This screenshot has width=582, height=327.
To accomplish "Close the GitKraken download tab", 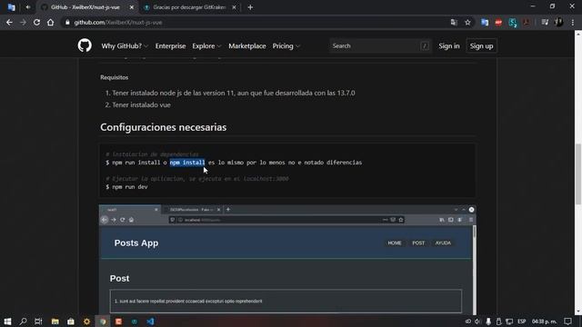I will pos(235,7).
